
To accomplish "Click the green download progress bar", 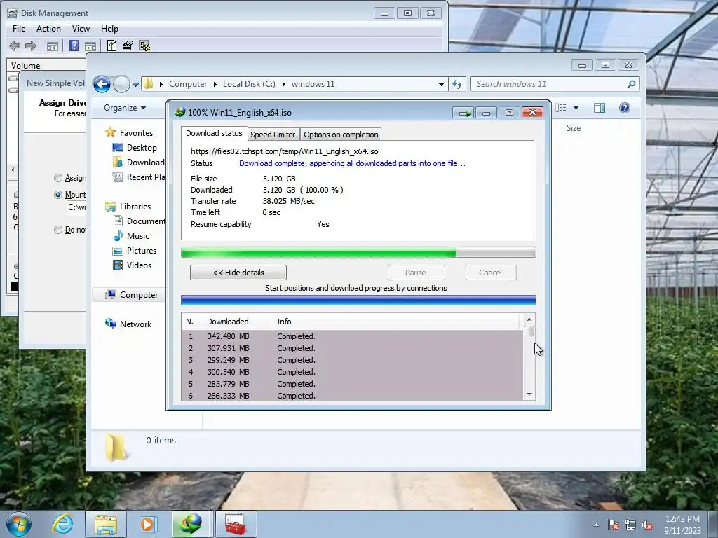I will coord(358,252).
